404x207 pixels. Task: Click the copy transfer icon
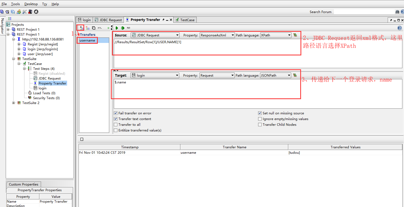point(93,28)
